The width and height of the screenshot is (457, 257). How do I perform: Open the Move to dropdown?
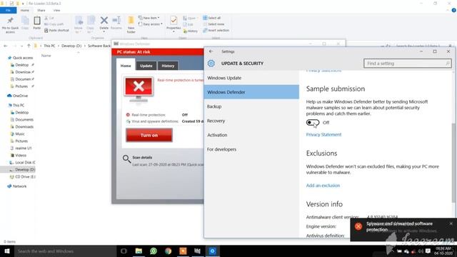tap(79, 24)
